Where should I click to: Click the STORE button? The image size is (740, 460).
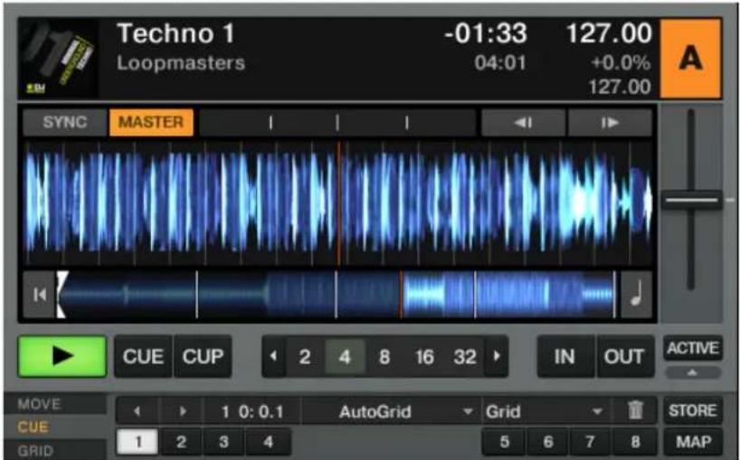tap(693, 410)
